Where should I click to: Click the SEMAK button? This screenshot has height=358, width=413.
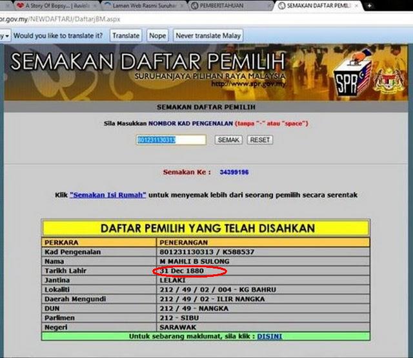[x=228, y=140]
